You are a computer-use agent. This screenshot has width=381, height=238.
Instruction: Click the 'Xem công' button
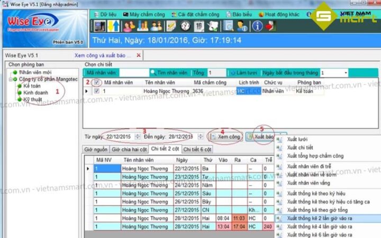point(225,136)
